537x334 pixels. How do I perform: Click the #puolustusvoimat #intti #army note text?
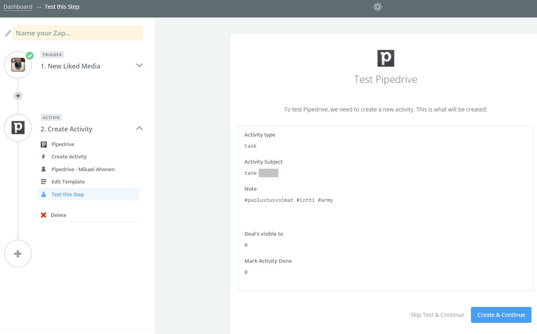(x=289, y=200)
